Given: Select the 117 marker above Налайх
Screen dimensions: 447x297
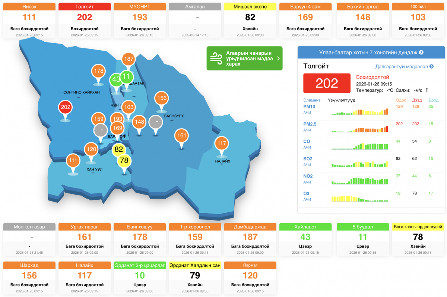Looking at the screenshot, I should (222, 143).
